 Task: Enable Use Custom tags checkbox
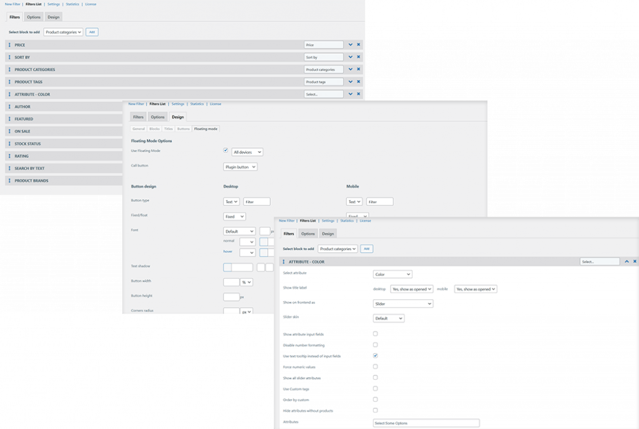pos(375,388)
